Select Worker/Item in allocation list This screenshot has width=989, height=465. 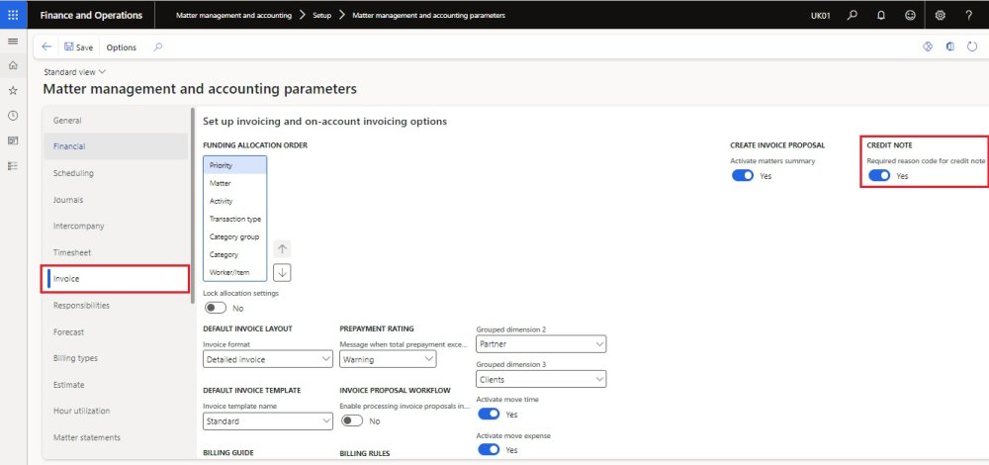click(235, 272)
